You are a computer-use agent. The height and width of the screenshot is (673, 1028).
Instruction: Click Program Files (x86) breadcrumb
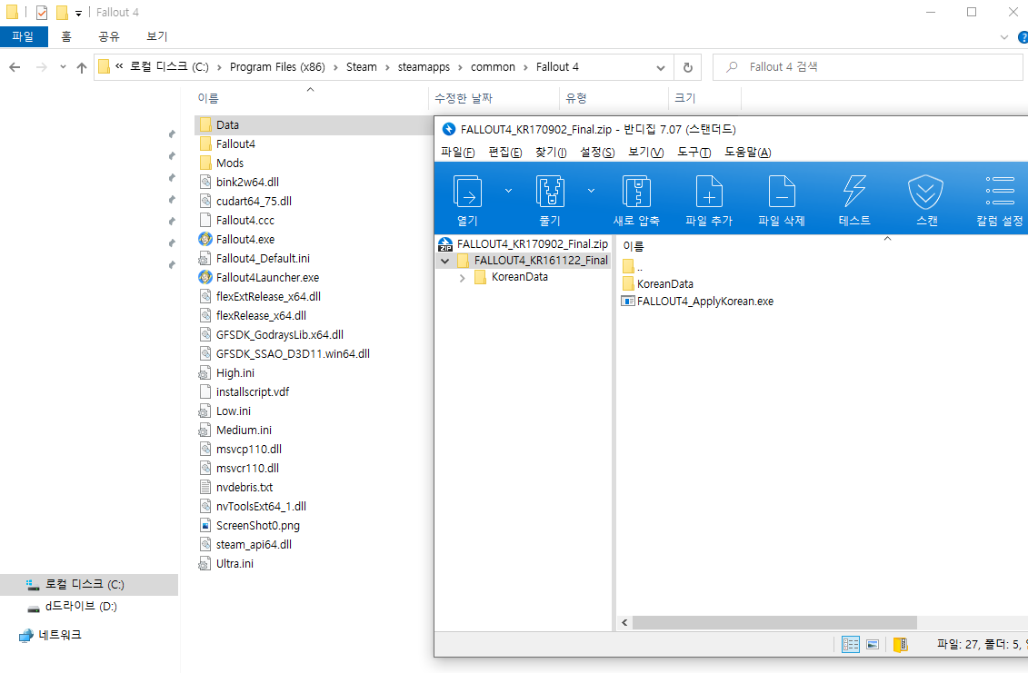[x=277, y=67]
